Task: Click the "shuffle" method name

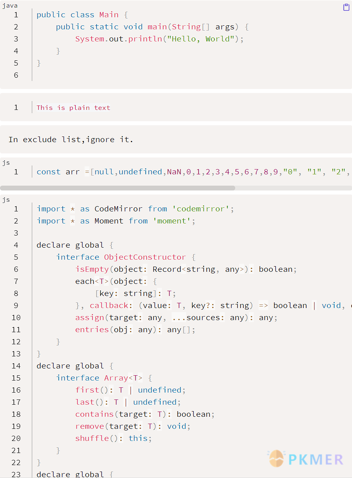Action: 92,438
